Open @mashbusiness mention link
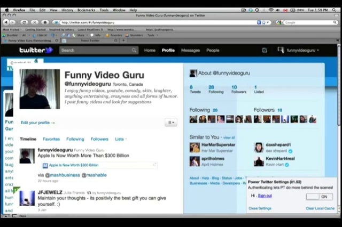Image resolution: width=342 pixels, height=227 pixels. [x=62, y=175]
